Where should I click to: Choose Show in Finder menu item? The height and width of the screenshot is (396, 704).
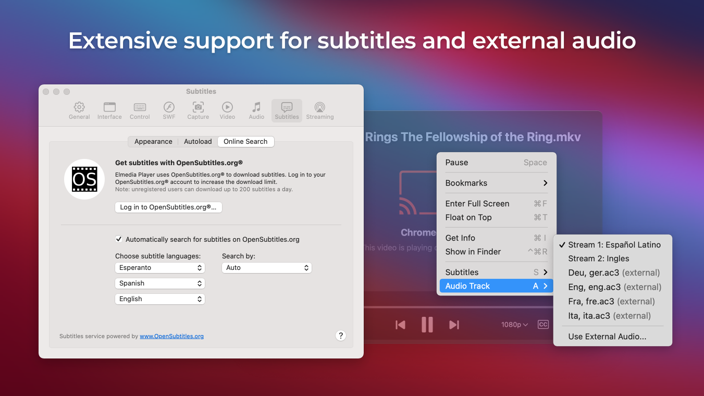click(x=496, y=252)
